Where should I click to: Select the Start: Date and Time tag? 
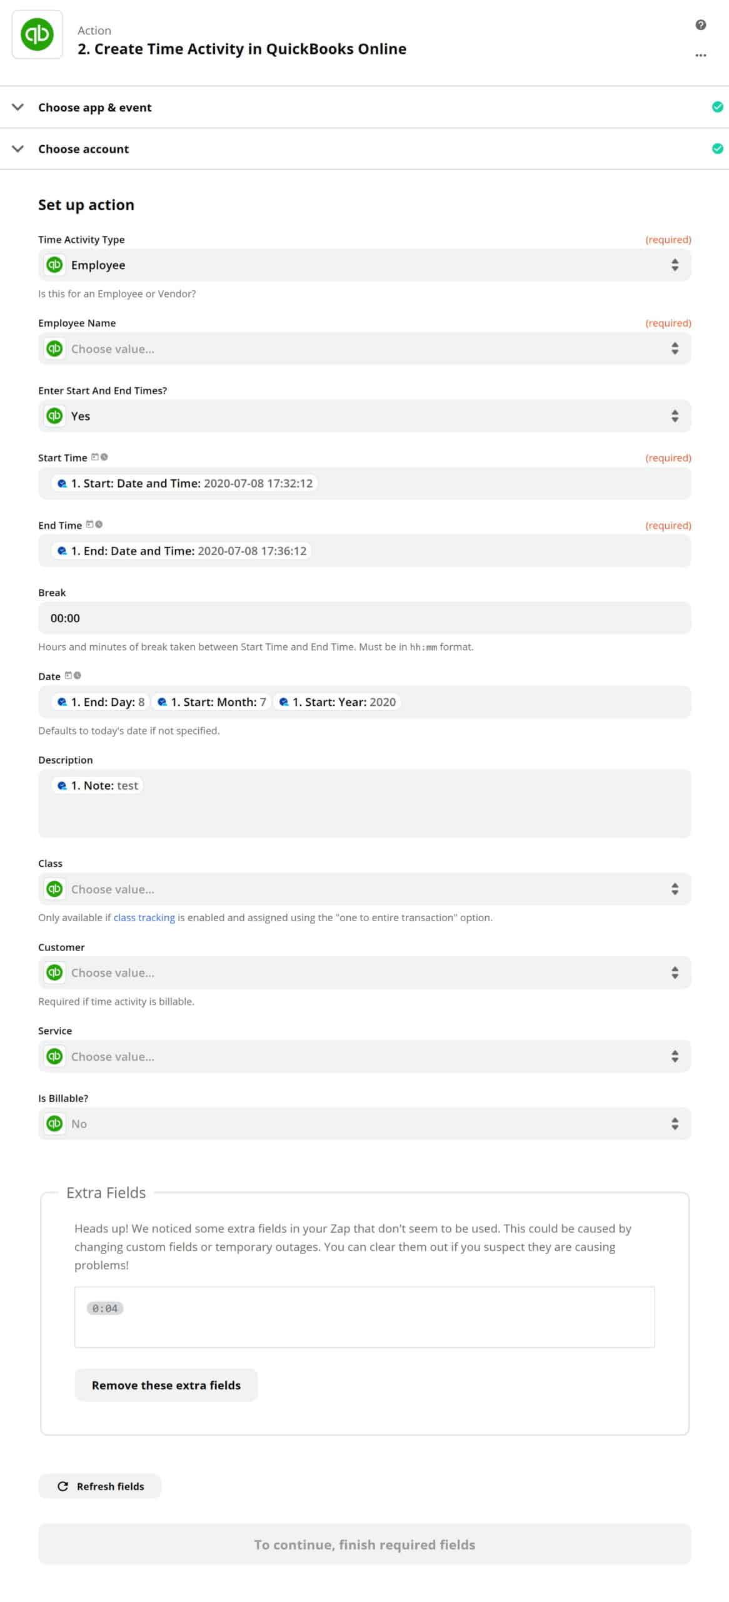(x=184, y=483)
